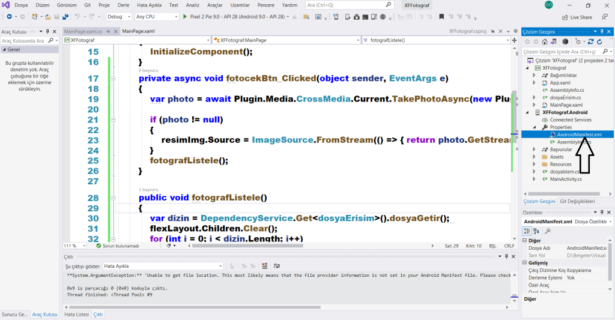
Task: Click the property pages wrench icon
Action: (548, 231)
